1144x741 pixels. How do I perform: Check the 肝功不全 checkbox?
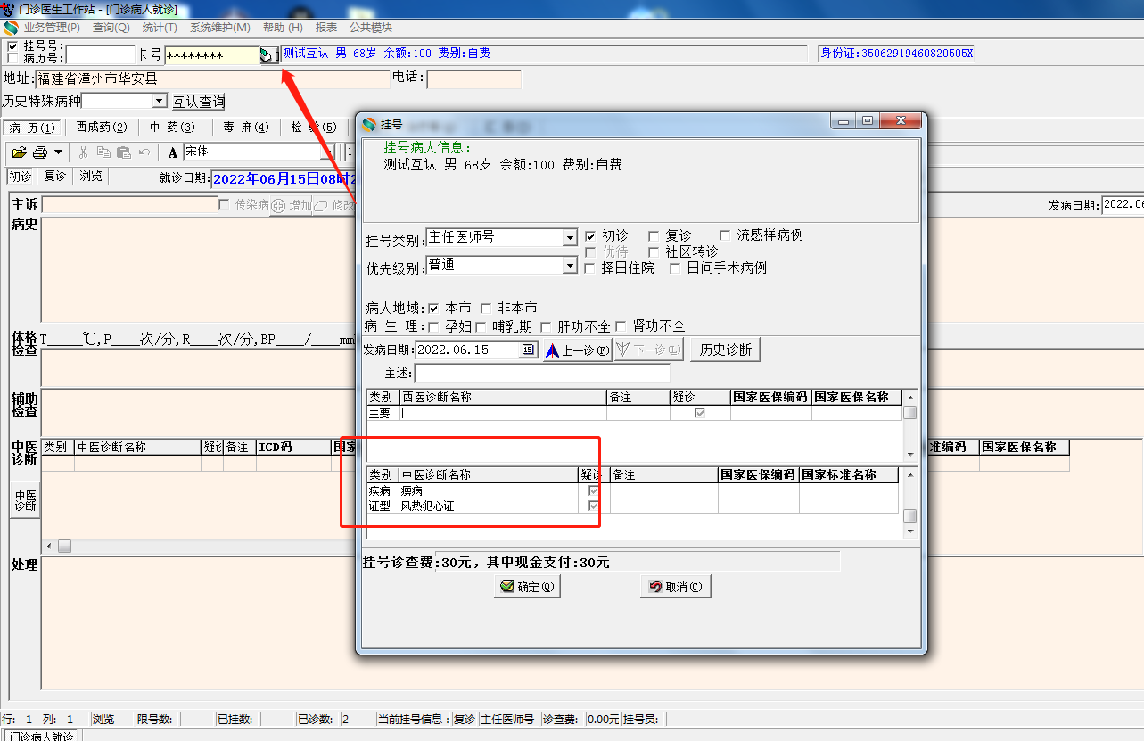point(546,326)
